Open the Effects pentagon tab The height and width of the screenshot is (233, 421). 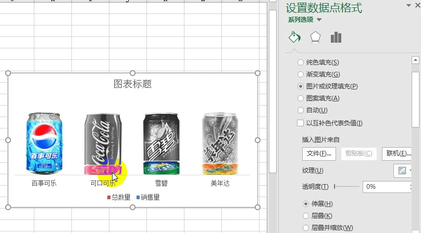315,37
